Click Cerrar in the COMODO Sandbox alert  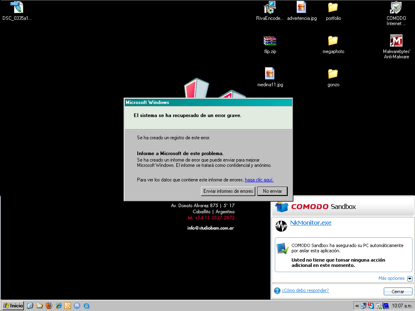pyautogui.click(x=398, y=292)
